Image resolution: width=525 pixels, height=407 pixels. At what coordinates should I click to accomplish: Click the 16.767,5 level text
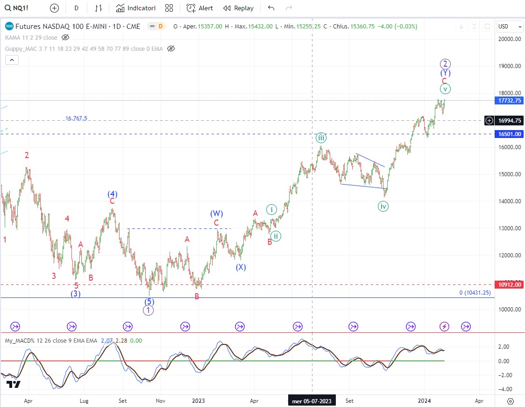(x=76, y=118)
